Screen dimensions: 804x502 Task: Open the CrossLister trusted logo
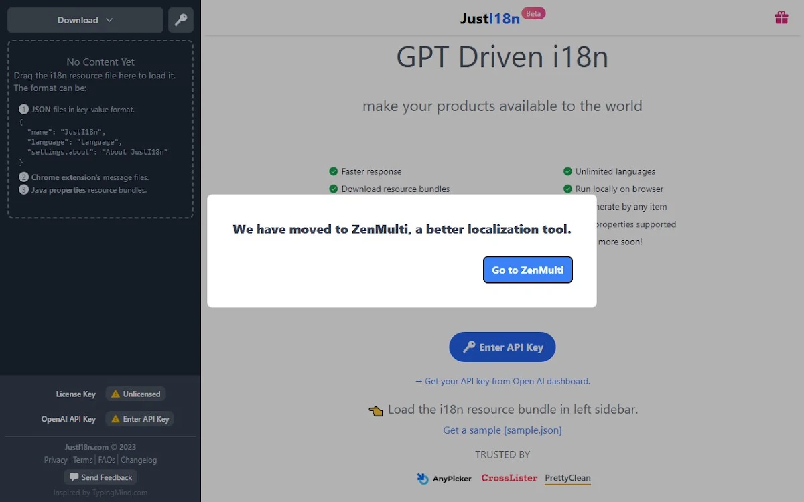[x=509, y=478]
